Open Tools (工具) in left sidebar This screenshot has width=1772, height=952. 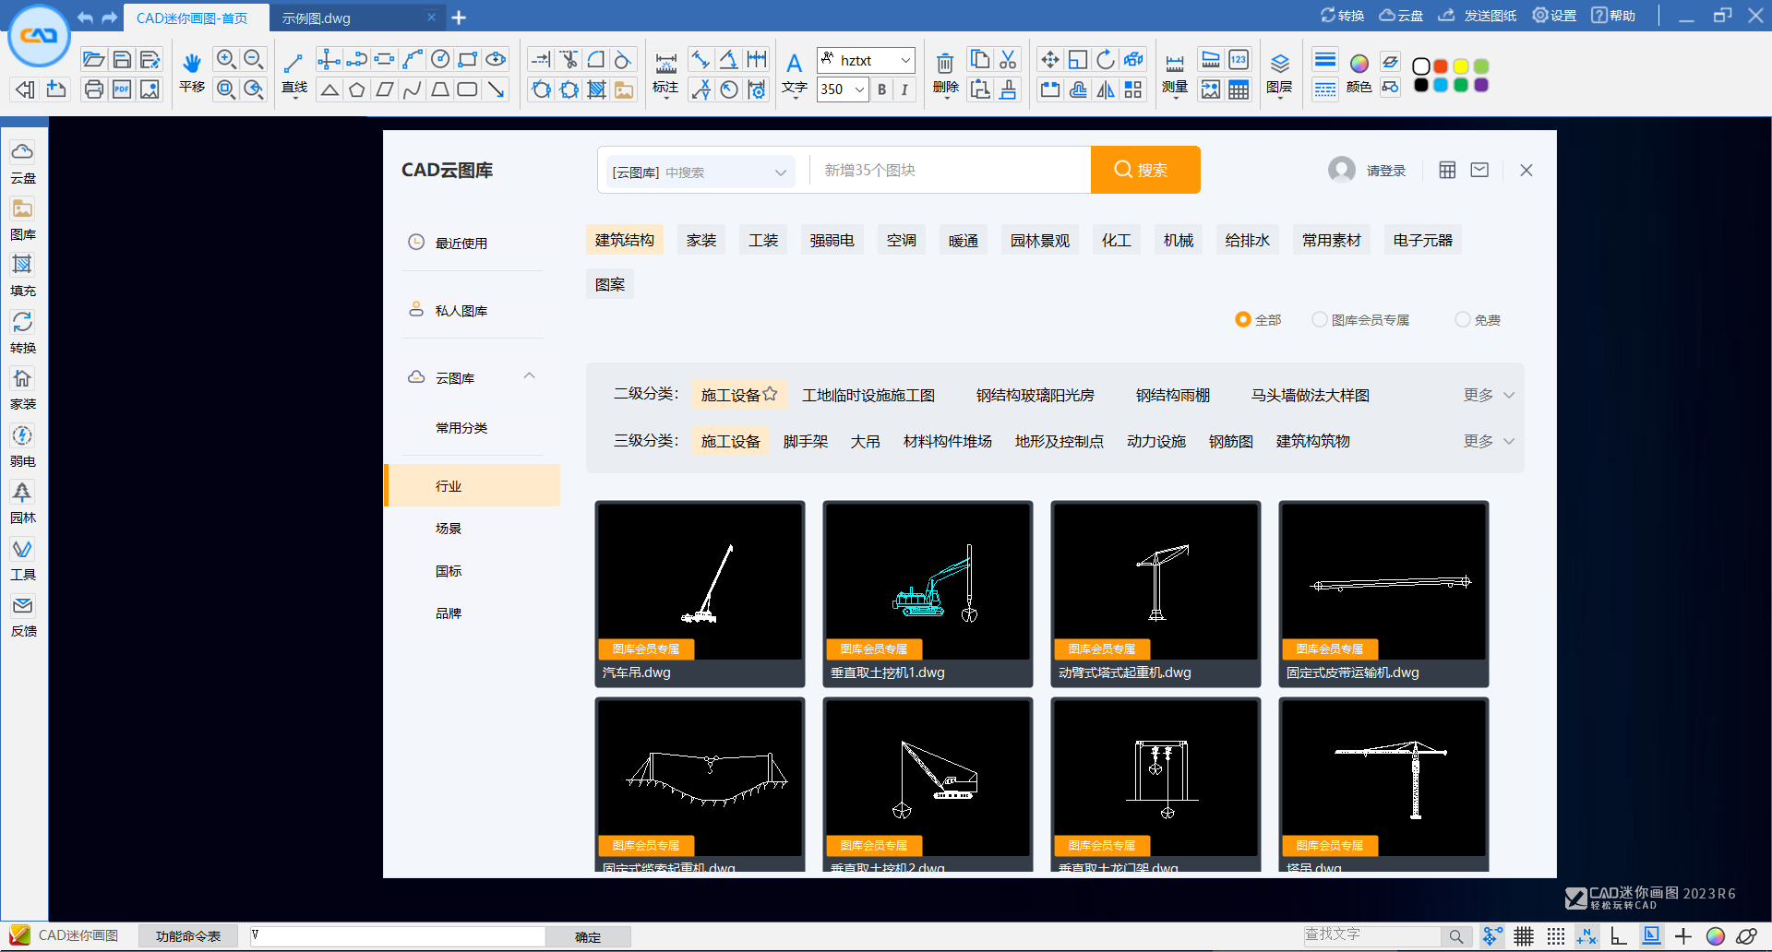click(23, 559)
